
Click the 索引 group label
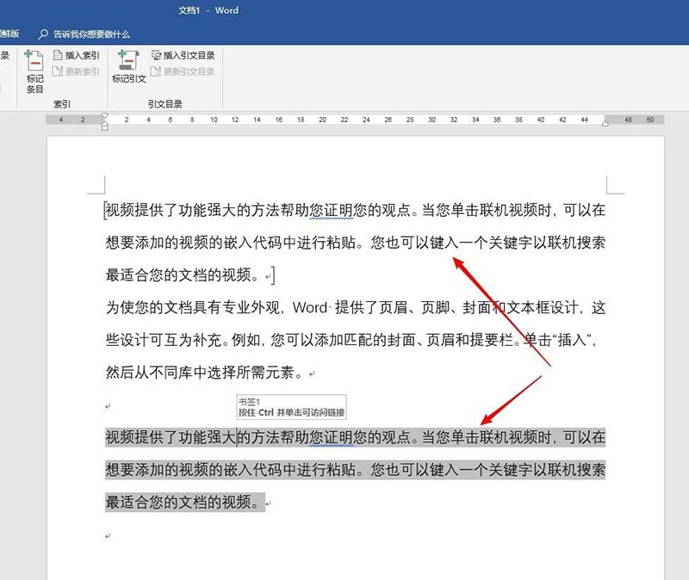pos(61,104)
